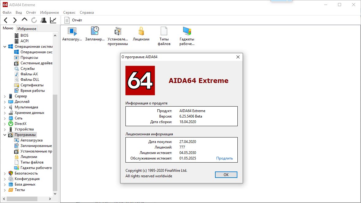Screen dimensions: 361x203
Task: Expand the Безопасность node
Action: (x=5, y=174)
